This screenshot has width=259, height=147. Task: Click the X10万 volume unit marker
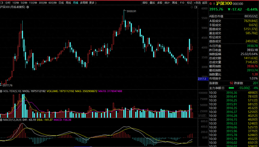202,116
